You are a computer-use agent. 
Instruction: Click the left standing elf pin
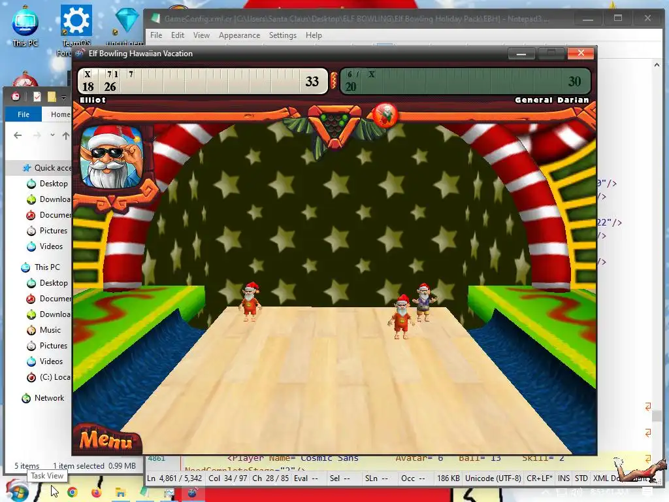pos(250,301)
